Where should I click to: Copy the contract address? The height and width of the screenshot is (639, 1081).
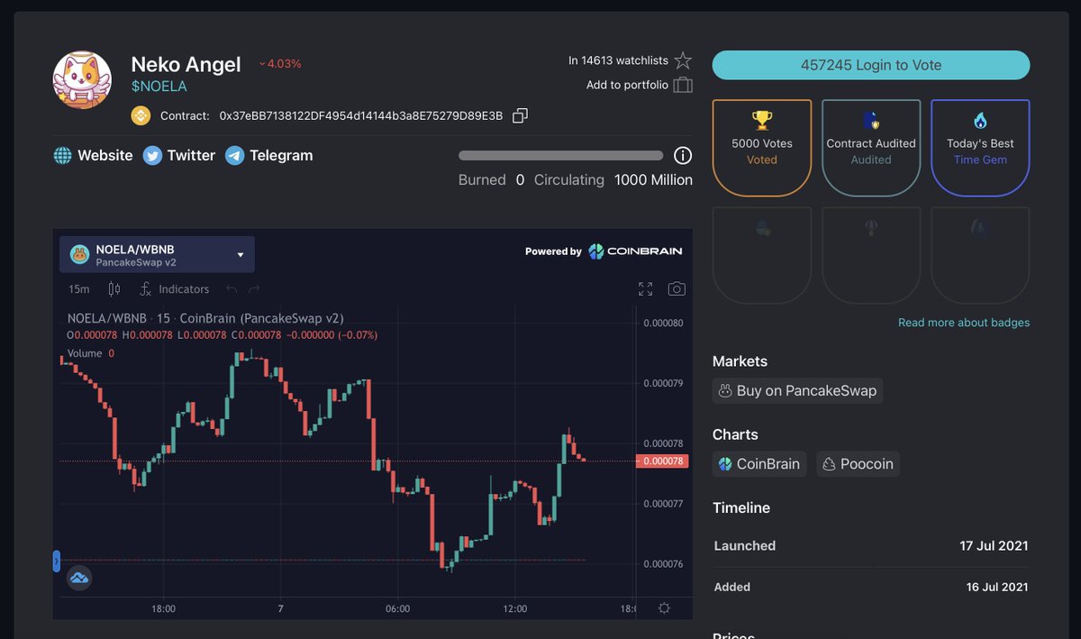click(x=520, y=115)
